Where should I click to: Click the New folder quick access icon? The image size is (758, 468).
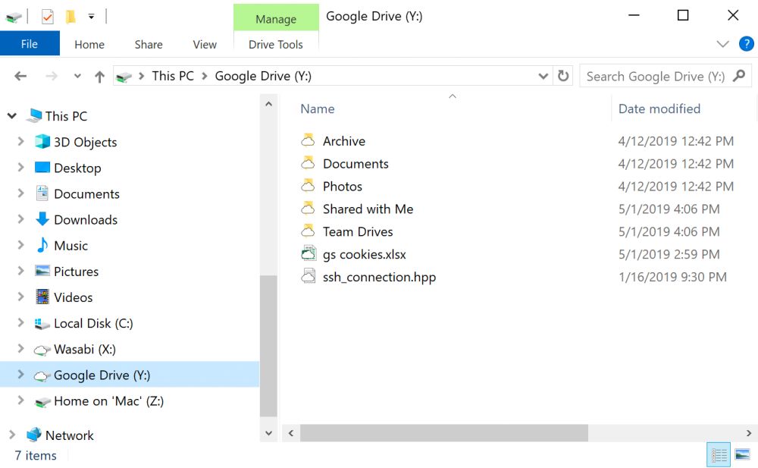pos(70,17)
